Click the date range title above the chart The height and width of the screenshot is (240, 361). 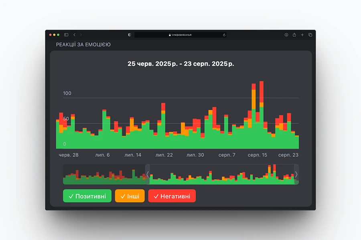click(181, 64)
